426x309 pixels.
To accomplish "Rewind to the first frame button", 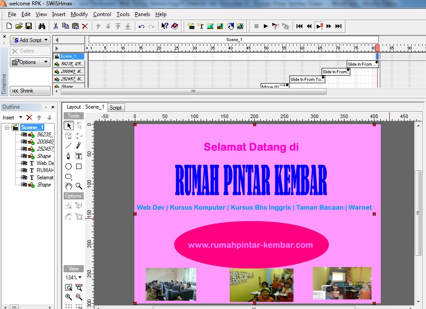I will (299, 26).
